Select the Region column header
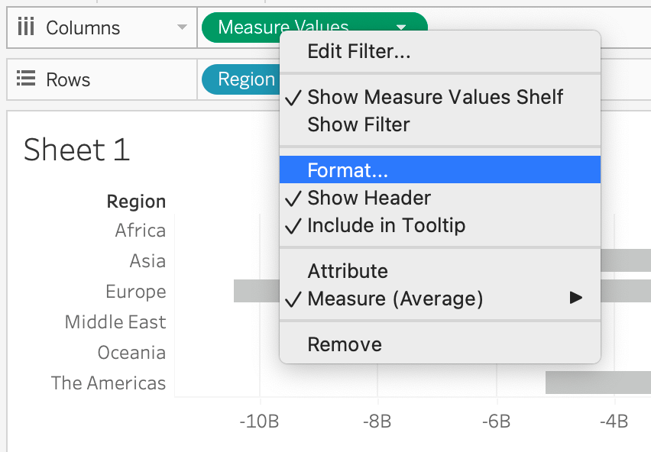The image size is (651, 452). click(136, 202)
